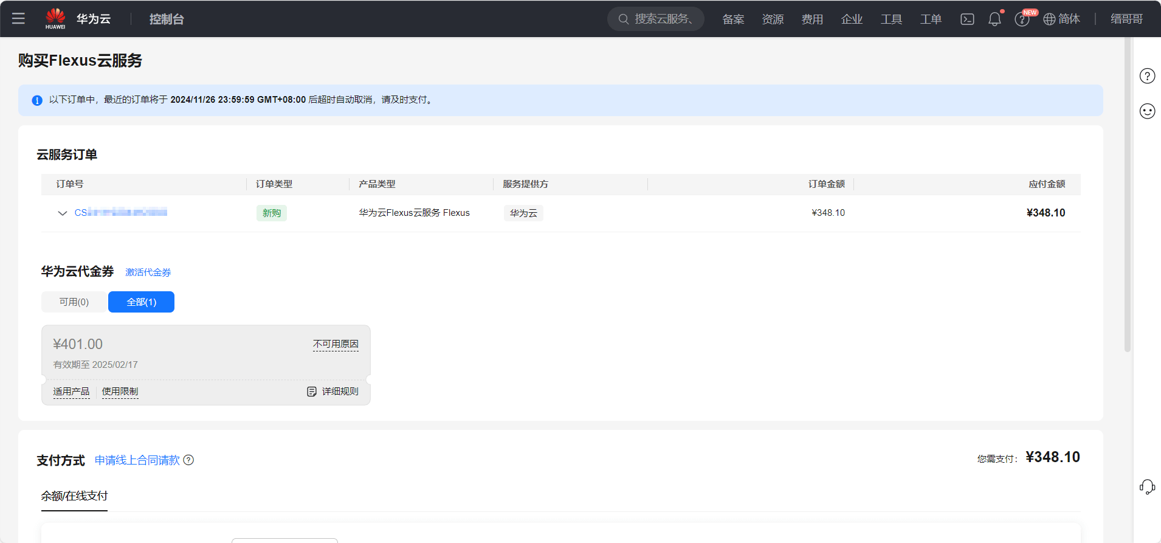Open the 备案 menu
The image size is (1161, 543).
733,19
